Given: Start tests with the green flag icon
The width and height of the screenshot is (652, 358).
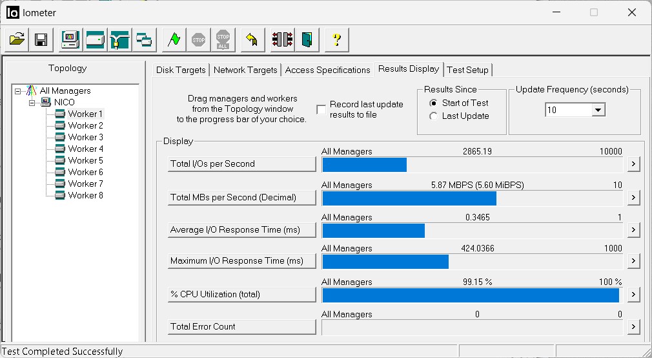Looking at the screenshot, I should (174, 40).
